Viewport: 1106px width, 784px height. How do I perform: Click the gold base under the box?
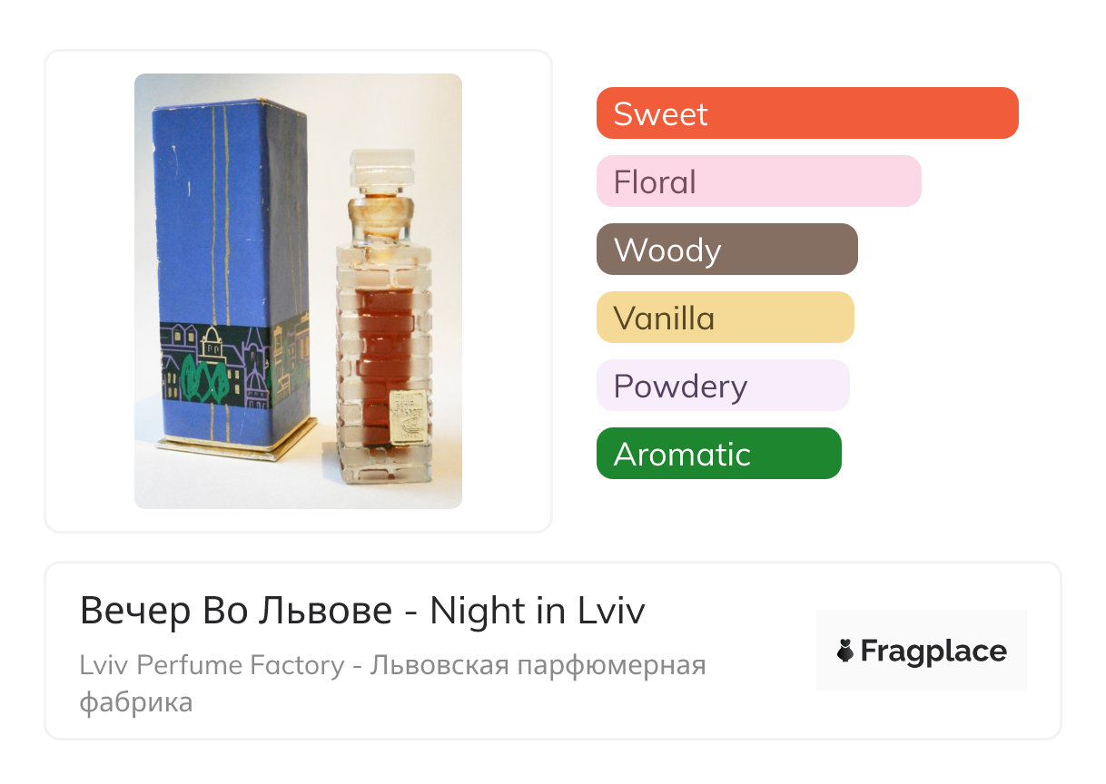click(236, 442)
